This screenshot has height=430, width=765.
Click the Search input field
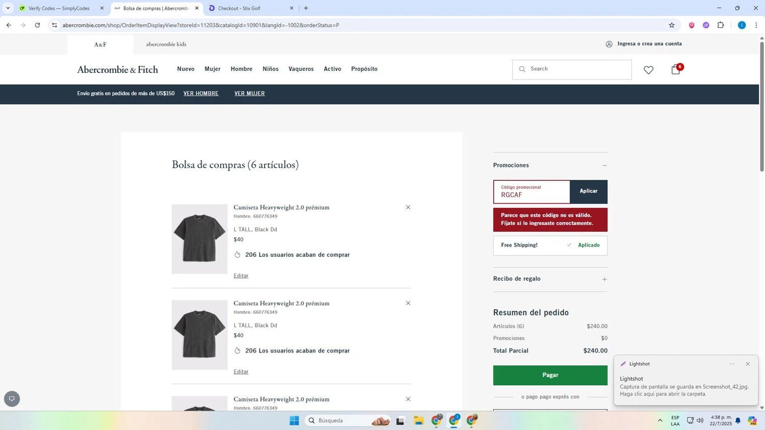572,69
